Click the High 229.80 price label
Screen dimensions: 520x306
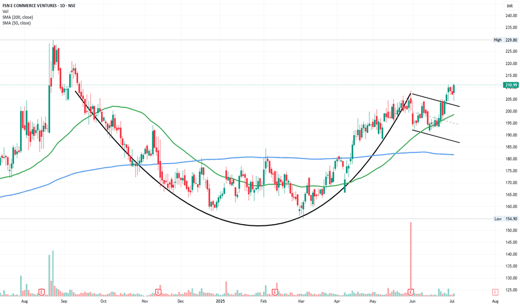click(x=505, y=40)
